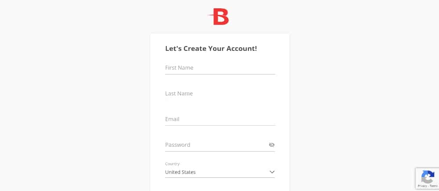Screen dimensions: 439x191
Task: Click the Let's Create Your Account heading
Action: click(x=211, y=49)
